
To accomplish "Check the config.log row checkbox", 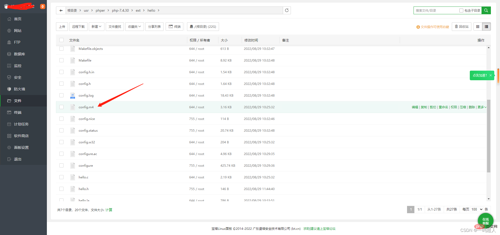I will click(x=61, y=95).
